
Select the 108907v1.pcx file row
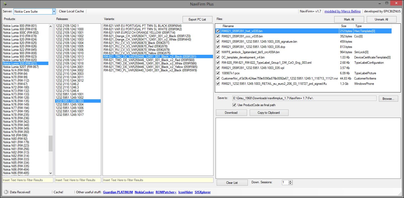point(304,73)
